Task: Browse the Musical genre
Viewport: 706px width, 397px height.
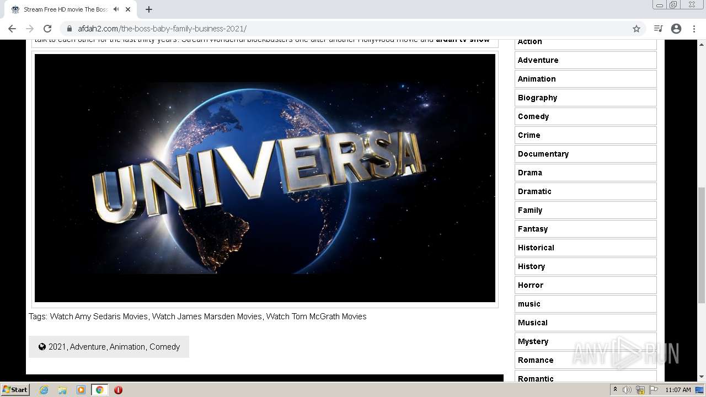Action: pos(585,323)
